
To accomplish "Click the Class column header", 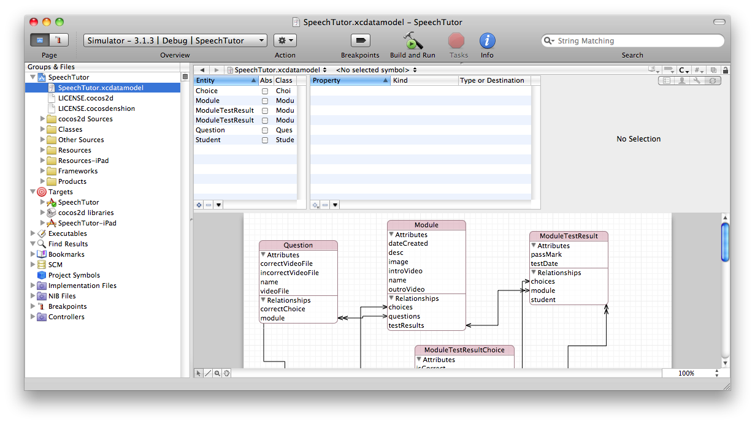I will tap(285, 80).
